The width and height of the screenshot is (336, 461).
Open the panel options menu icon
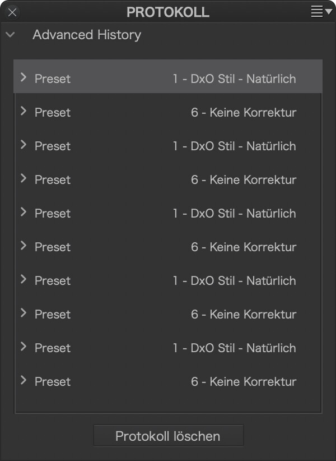tap(321, 11)
